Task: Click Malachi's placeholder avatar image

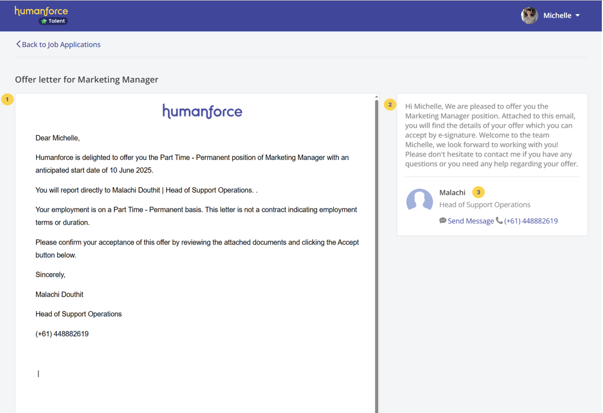Action: click(x=419, y=201)
